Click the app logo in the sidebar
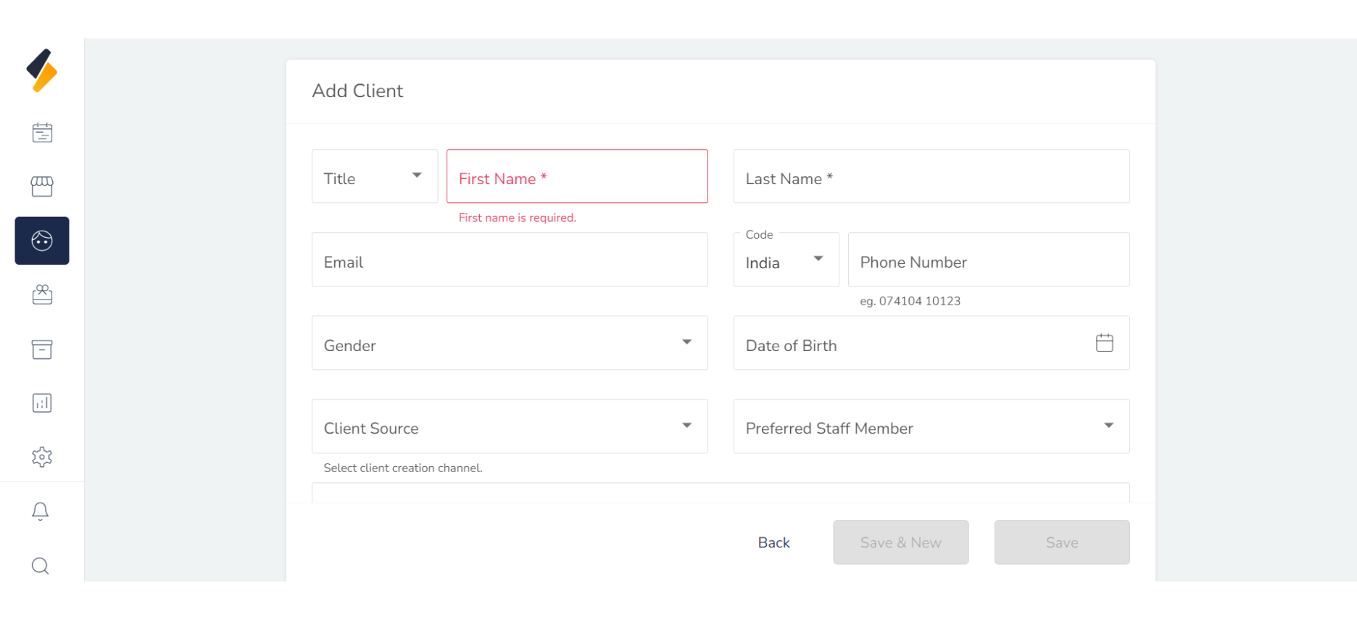 (42, 70)
